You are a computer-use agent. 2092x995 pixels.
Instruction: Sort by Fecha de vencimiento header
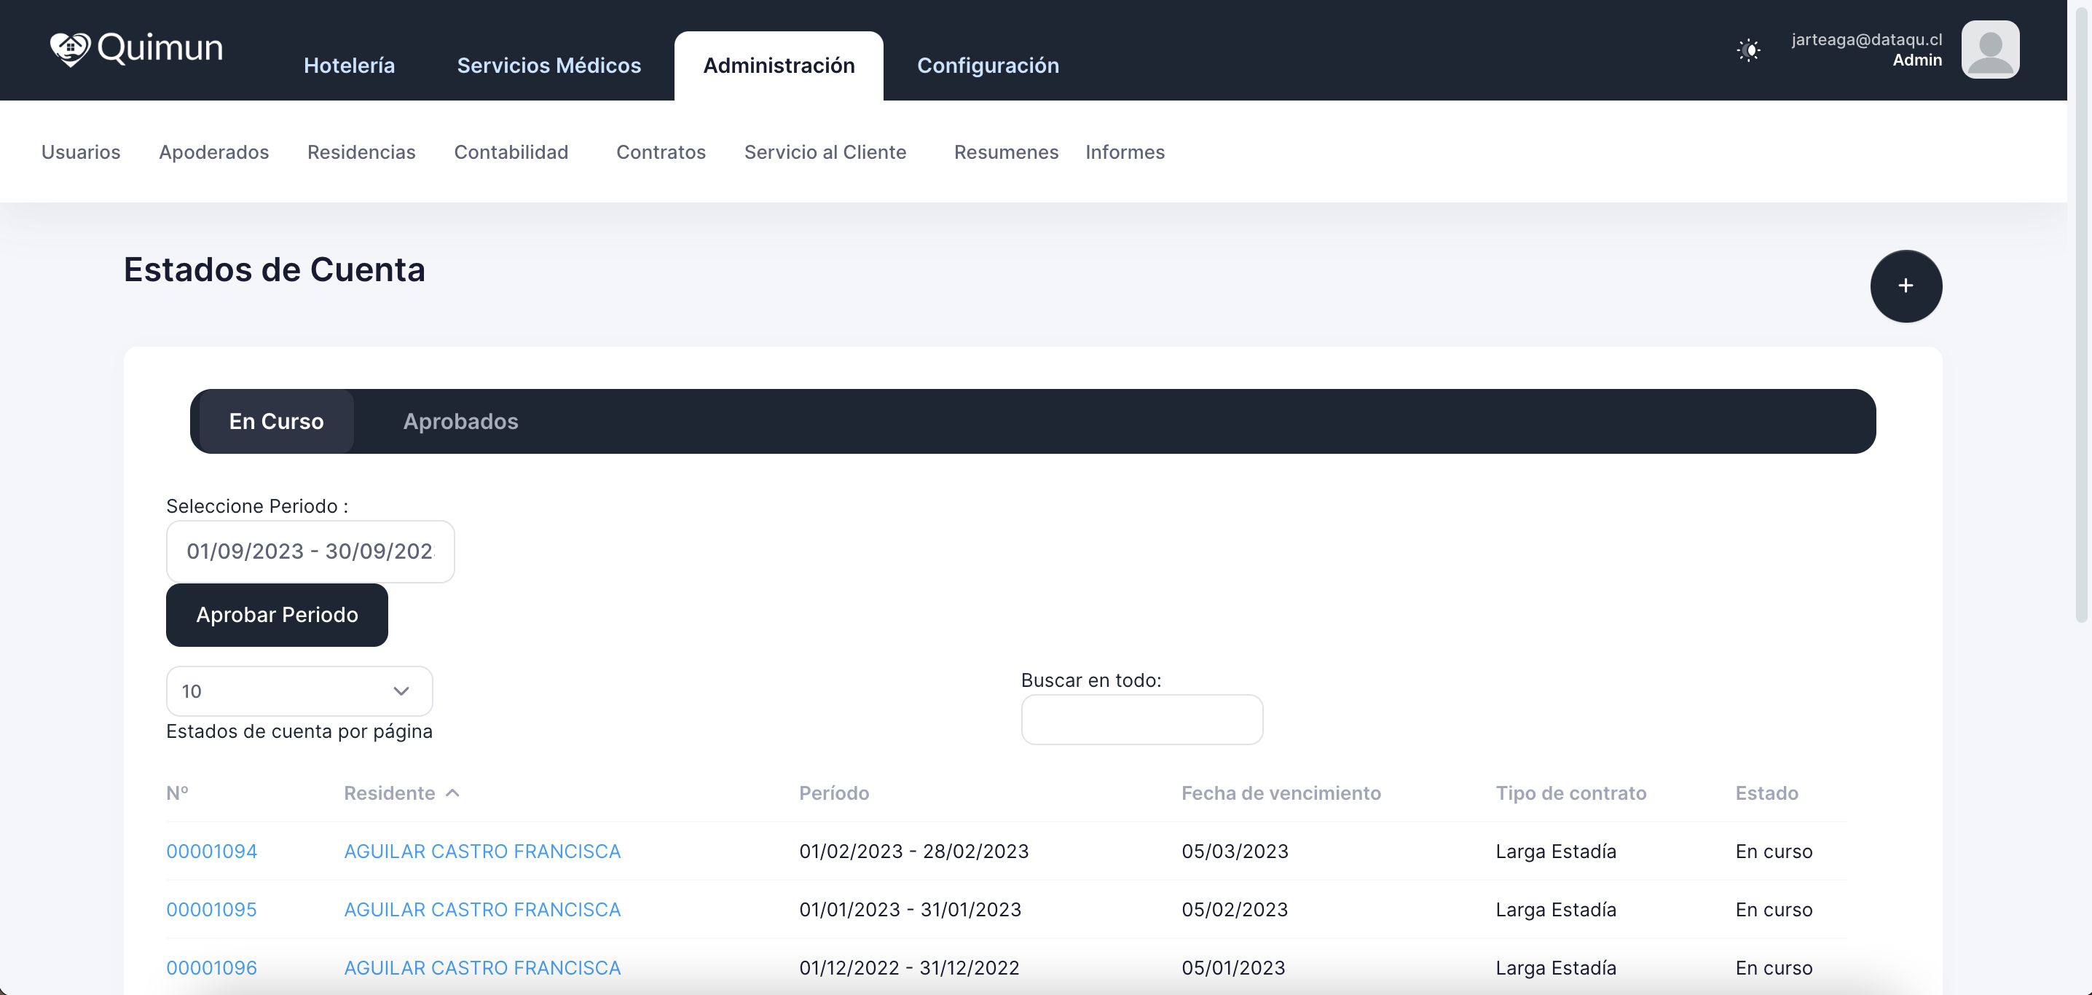tap(1281, 793)
